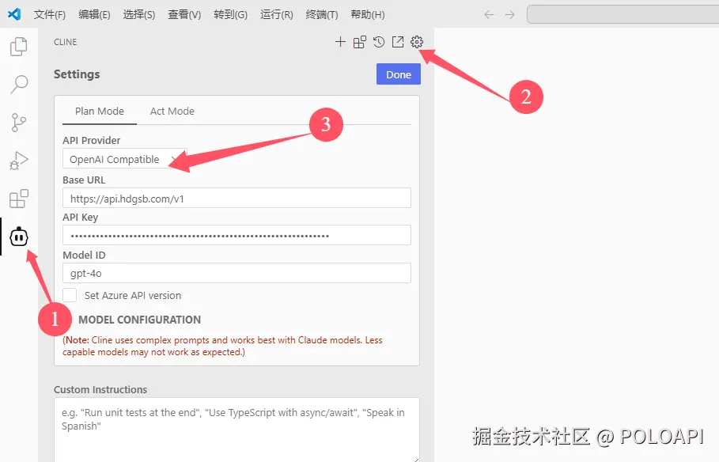Click the API Provider label
The width and height of the screenshot is (719, 462).
point(91,140)
